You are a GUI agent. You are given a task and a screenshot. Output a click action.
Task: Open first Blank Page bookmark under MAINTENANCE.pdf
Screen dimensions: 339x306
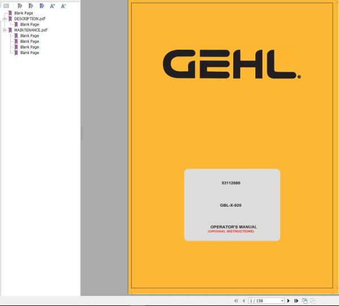point(29,36)
